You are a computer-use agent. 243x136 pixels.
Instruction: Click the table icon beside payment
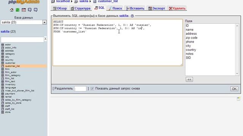point(3,94)
